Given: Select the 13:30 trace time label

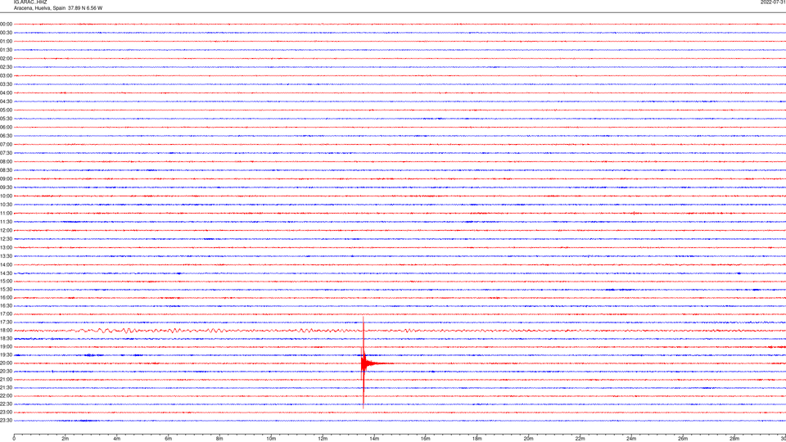Looking at the screenshot, I should (6, 256).
